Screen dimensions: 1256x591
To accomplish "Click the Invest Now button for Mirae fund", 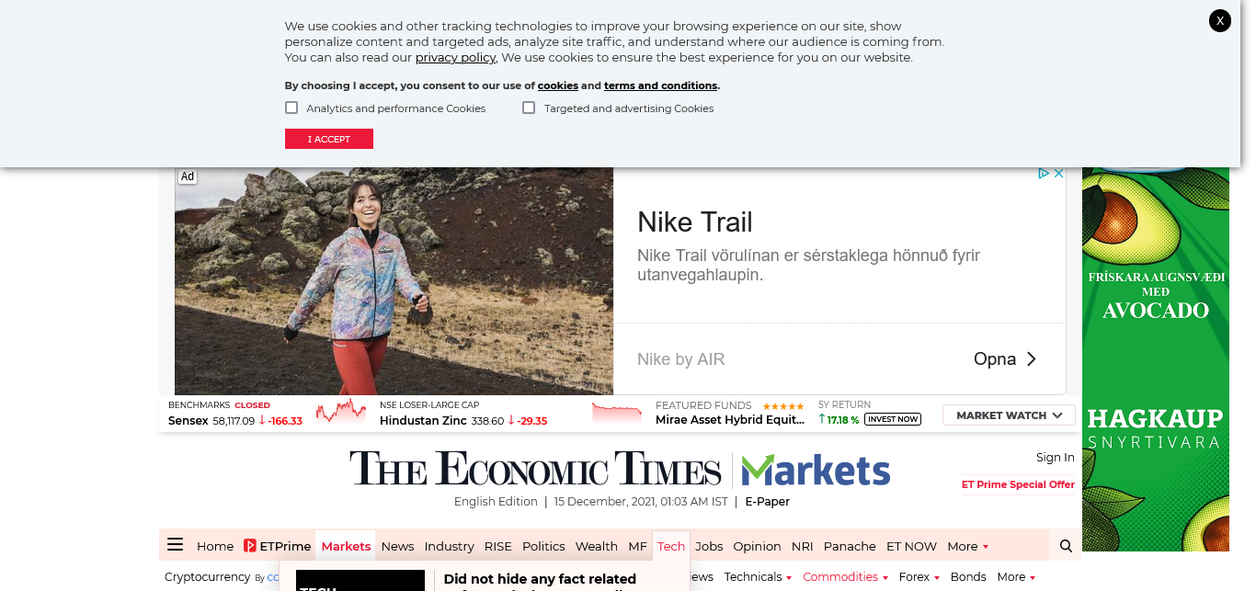I will (892, 420).
